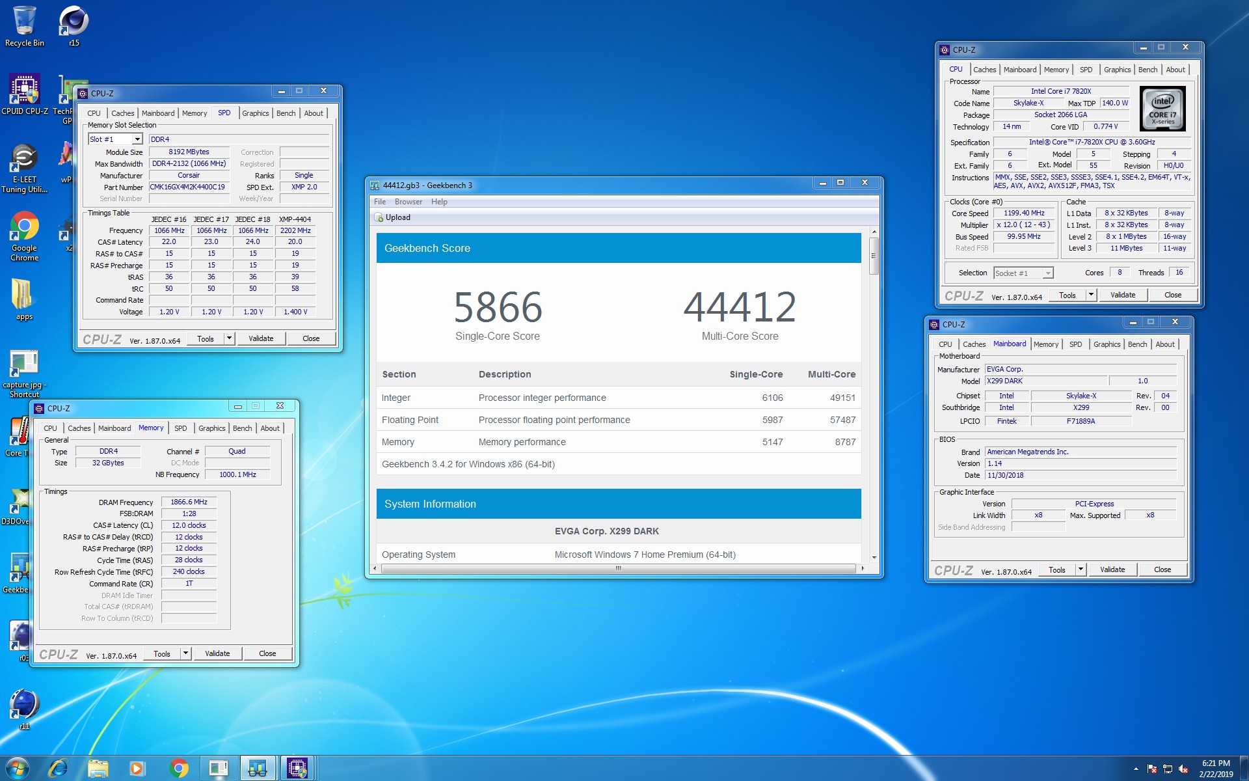This screenshot has height=781, width=1249.
Task: Click the Integer row in Geekbench results
Action: pos(619,398)
